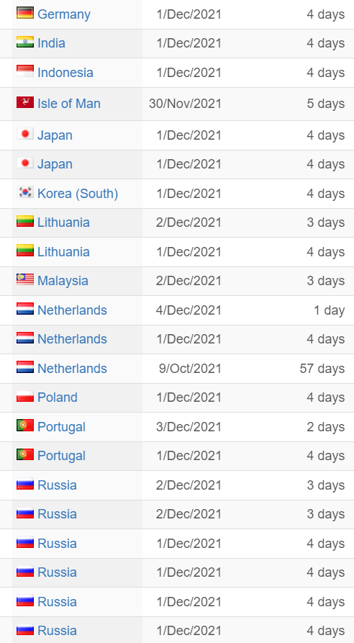Open the Netherlands link dated 4/Dec/2021
354x643 pixels.
[72, 310]
